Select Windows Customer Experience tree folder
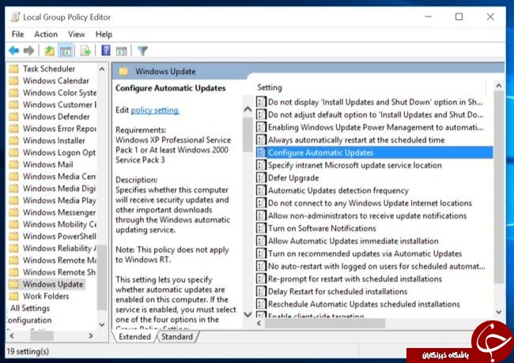 click(59, 104)
